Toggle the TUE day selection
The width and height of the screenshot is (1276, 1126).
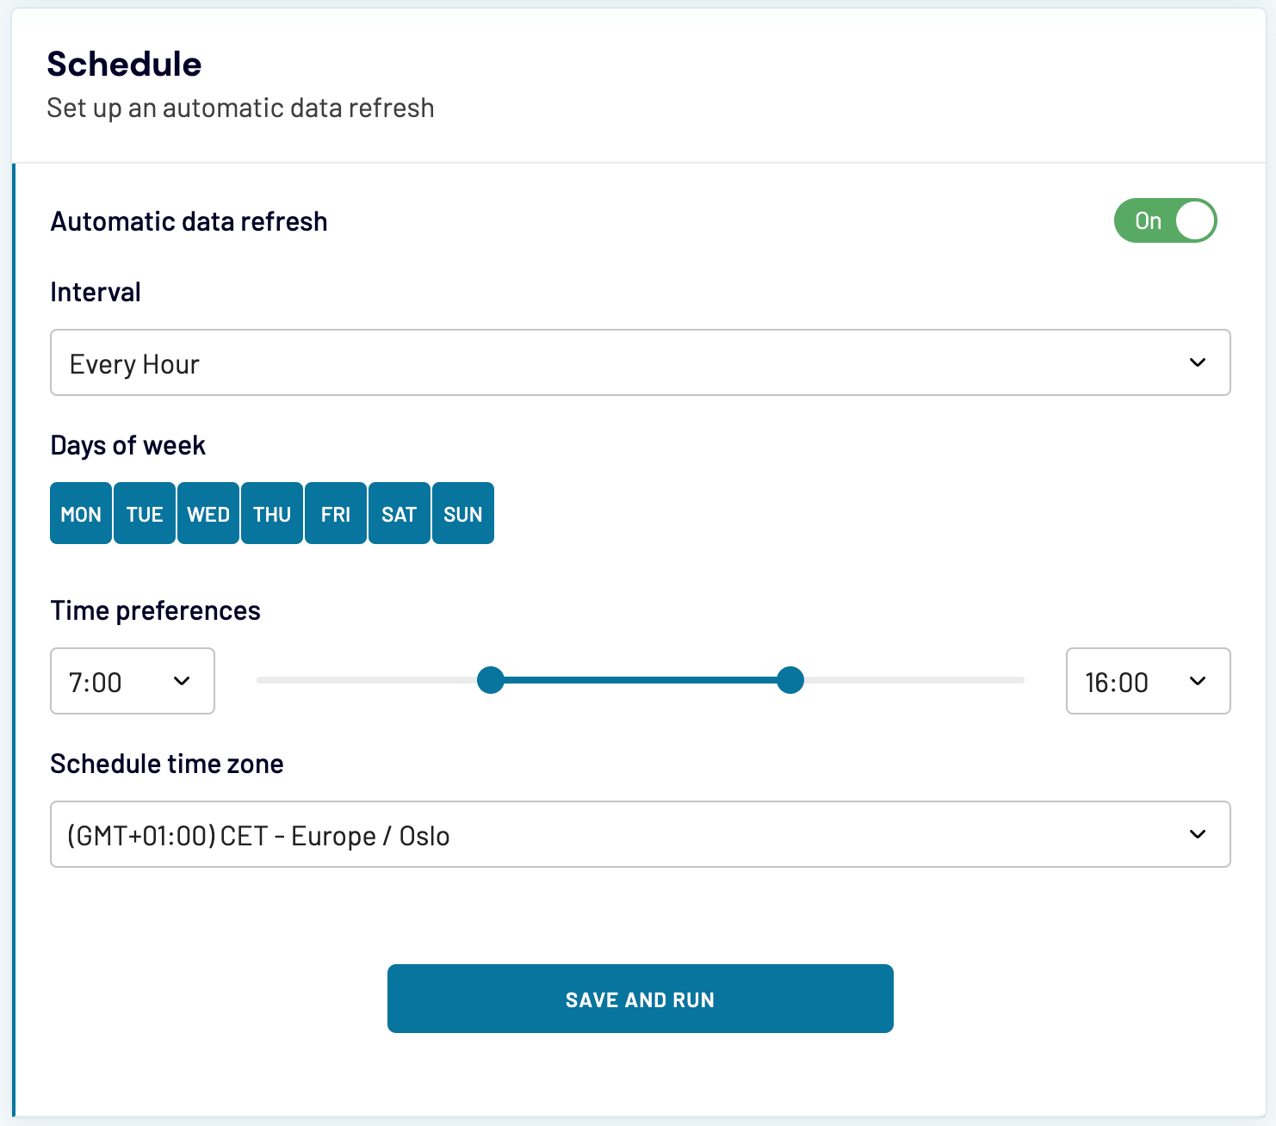[x=144, y=513]
